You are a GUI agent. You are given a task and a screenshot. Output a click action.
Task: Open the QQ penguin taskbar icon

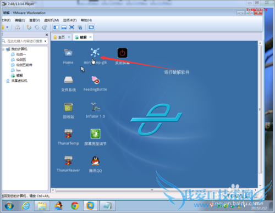tap(58, 206)
